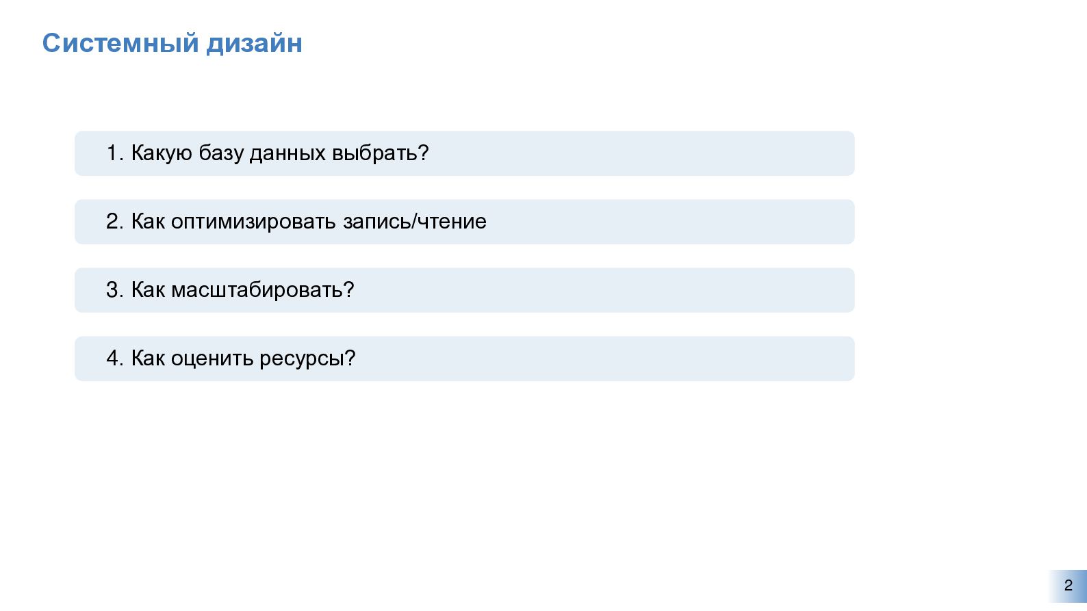Click the word 'Системный' in the title
Image resolution: width=1087 pixels, height=611 pixels.
point(120,43)
